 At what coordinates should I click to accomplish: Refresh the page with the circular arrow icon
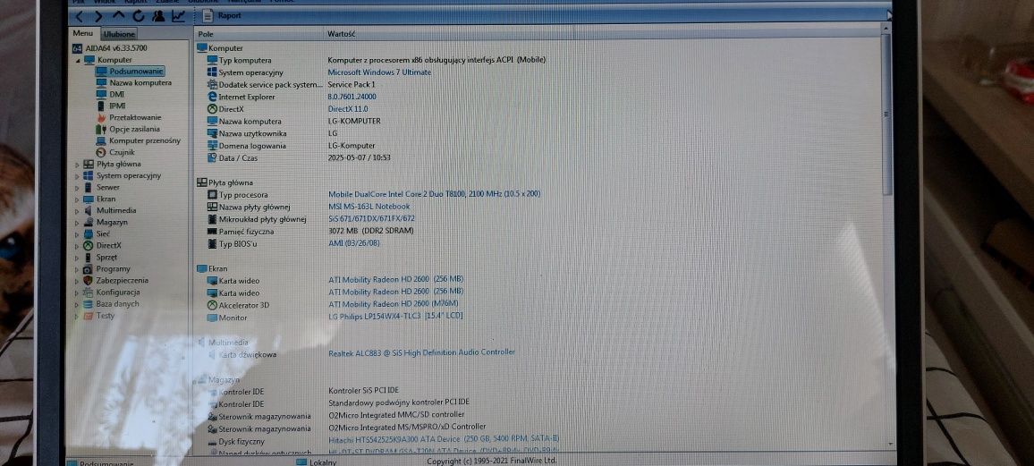click(139, 16)
